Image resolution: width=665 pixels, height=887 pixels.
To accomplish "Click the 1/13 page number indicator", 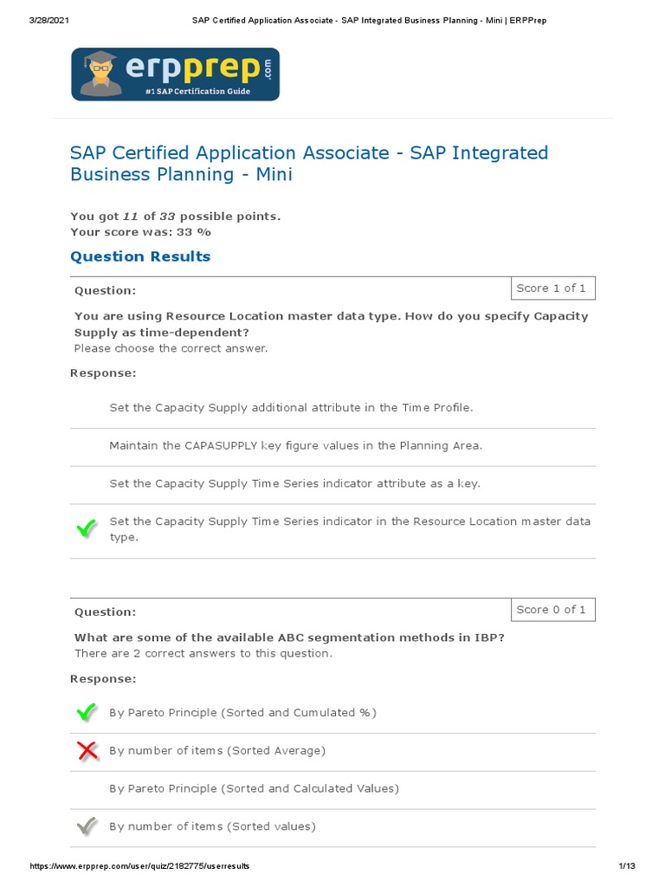I will point(627,866).
